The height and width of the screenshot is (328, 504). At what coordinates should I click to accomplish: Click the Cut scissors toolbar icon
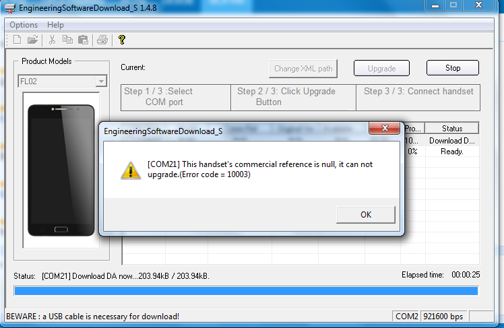point(52,40)
